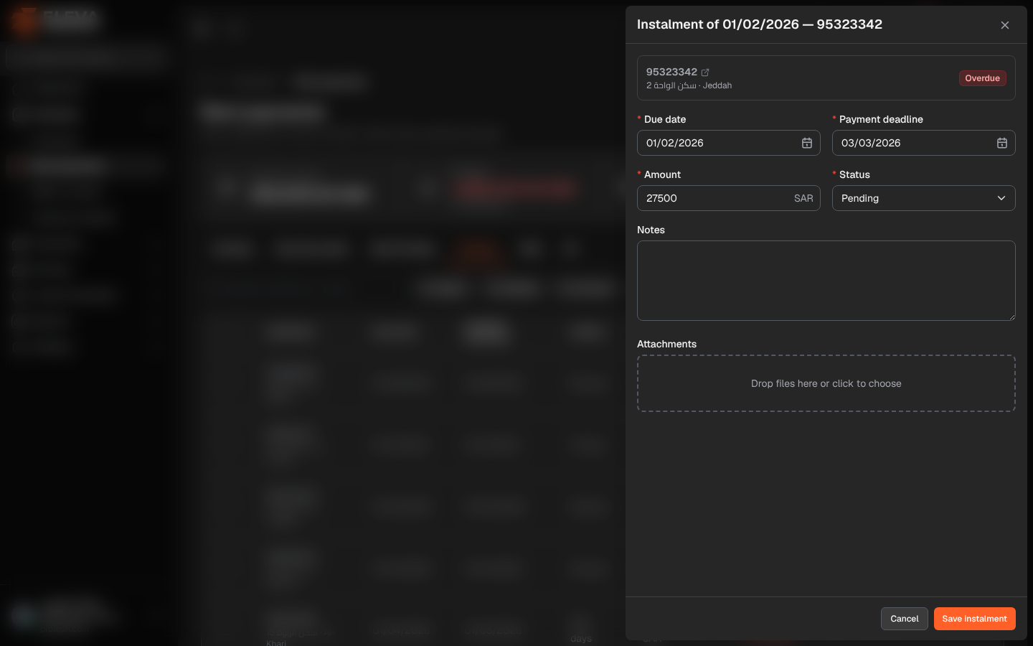Click the Attachments section label
The width and height of the screenshot is (1033, 646).
pos(667,344)
